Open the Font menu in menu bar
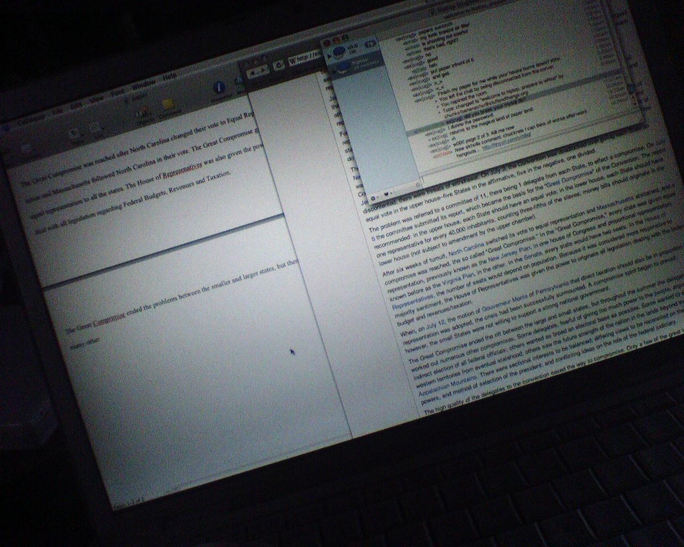This screenshot has width=684, height=547. point(118,91)
